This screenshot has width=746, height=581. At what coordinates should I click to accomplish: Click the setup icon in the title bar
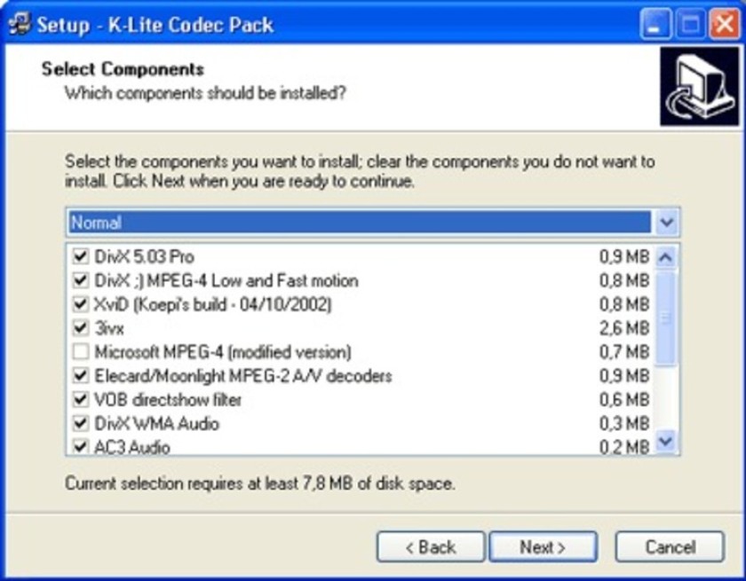[19, 24]
